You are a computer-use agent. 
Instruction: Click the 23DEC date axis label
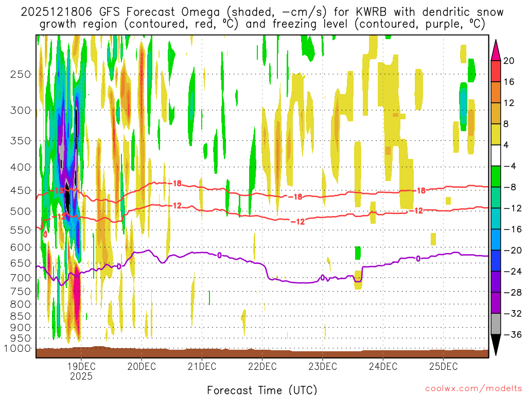[x=323, y=366]
